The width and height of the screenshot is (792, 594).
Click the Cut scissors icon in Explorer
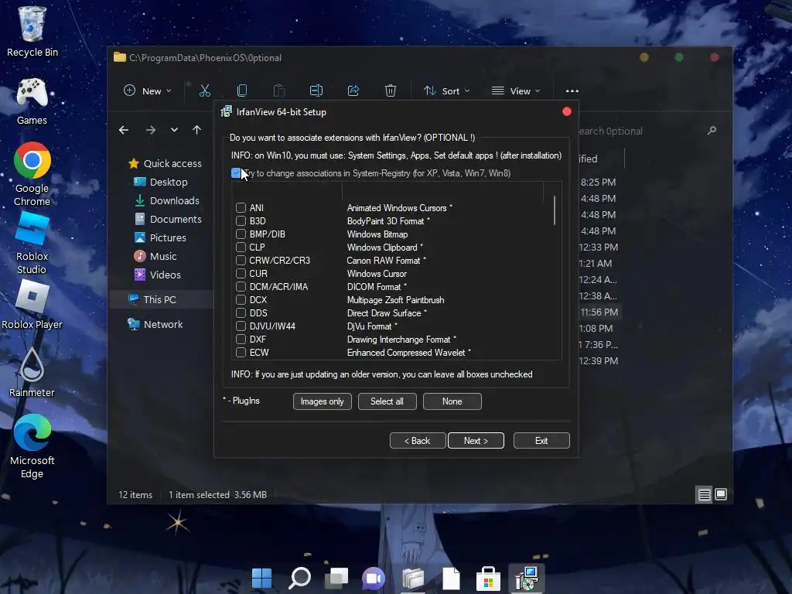point(204,91)
